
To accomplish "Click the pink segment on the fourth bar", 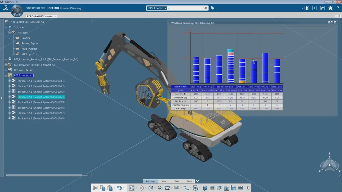I will click(x=231, y=54).
